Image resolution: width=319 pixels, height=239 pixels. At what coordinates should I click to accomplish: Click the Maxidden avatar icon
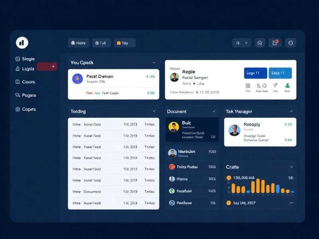pyautogui.click(x=172, y=153)
